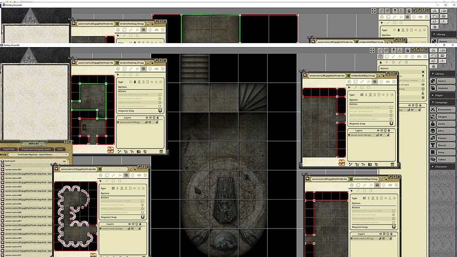This screenshot has height=257, width=457.
Task: Collapse the Campaign sidebar section
Action: tap(443, 102)
